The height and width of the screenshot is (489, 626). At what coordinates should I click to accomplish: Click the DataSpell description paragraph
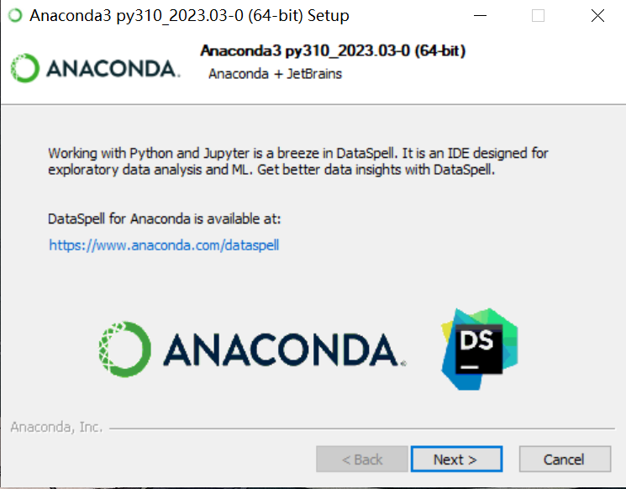click(x=297, y=161)
